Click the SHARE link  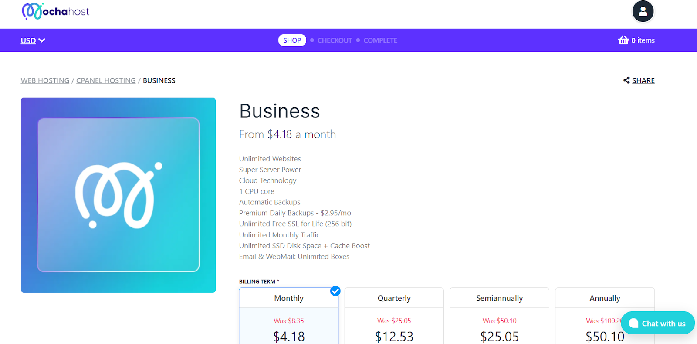click(643, 80)
